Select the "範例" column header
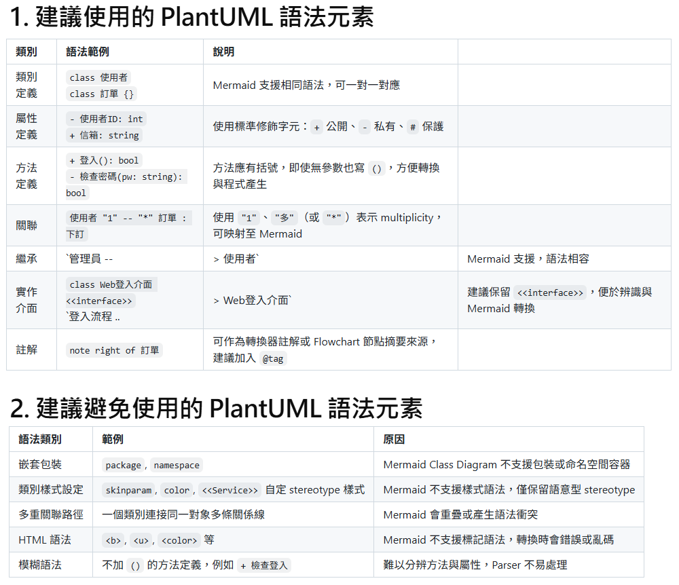679x585 pixels. pos(113,440)
